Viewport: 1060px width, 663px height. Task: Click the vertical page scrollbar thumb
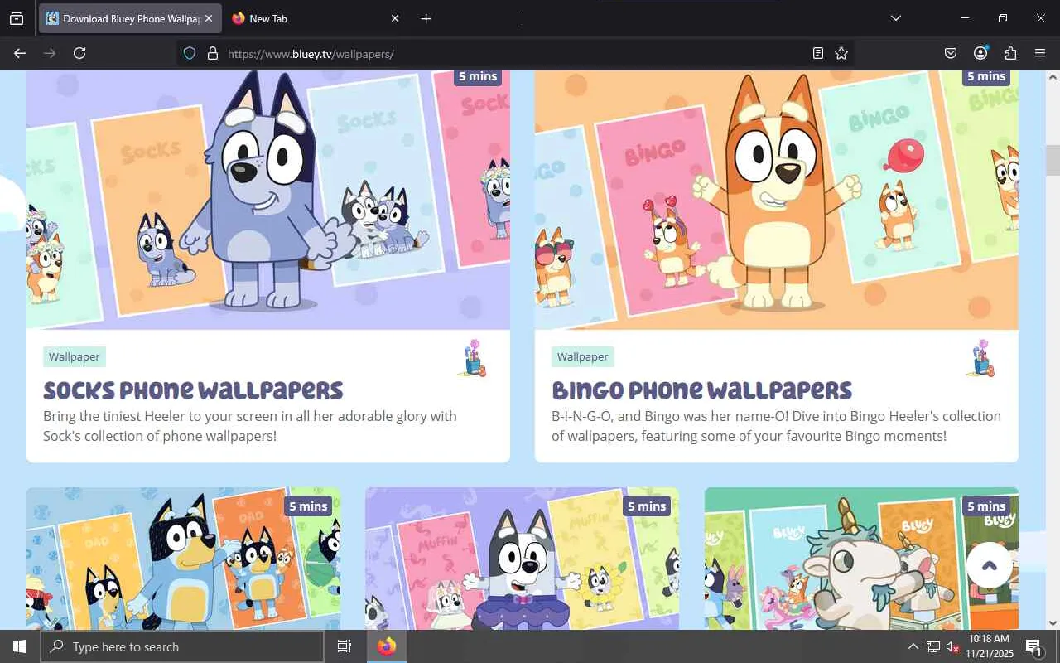[x=1053, y=160]
